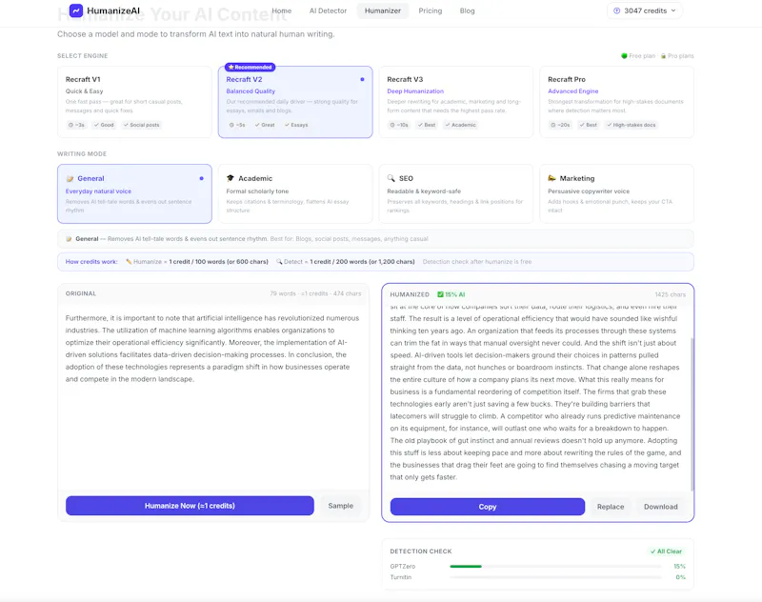
Task: Click the Essays tag on Recraft V2
Action: point(296,125)
